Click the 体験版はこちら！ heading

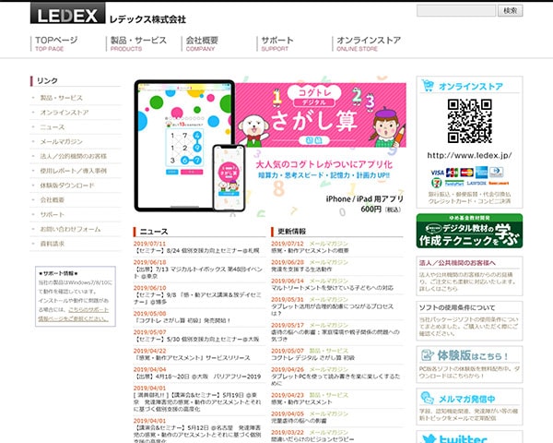473,355
